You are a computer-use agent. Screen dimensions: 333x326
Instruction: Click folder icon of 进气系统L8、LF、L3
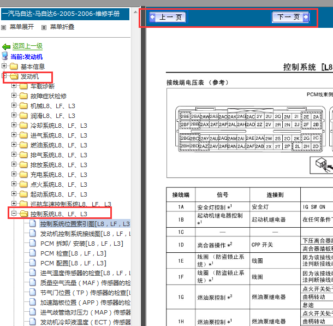(23, 135)
